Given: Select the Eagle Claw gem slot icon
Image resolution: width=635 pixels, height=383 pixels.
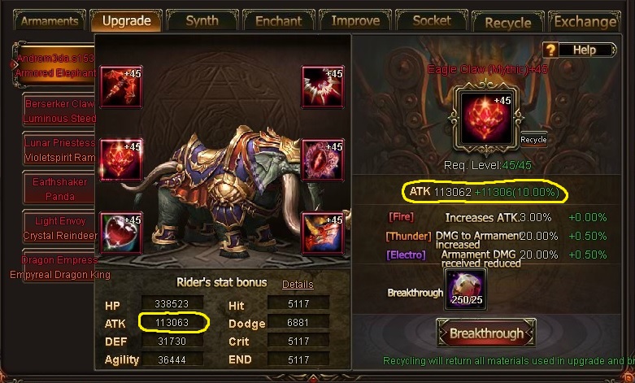Looking at the screenshot, I should click(x=121, y=160).
